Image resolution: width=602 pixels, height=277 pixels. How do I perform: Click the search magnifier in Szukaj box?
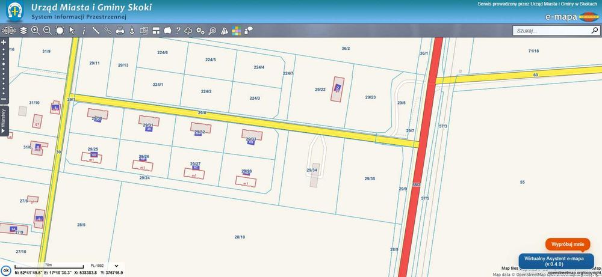(594, 30)
